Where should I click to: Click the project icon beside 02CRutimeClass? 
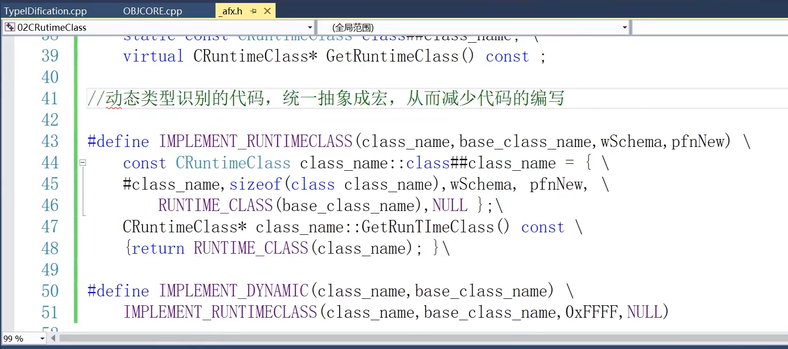point(9,27)
